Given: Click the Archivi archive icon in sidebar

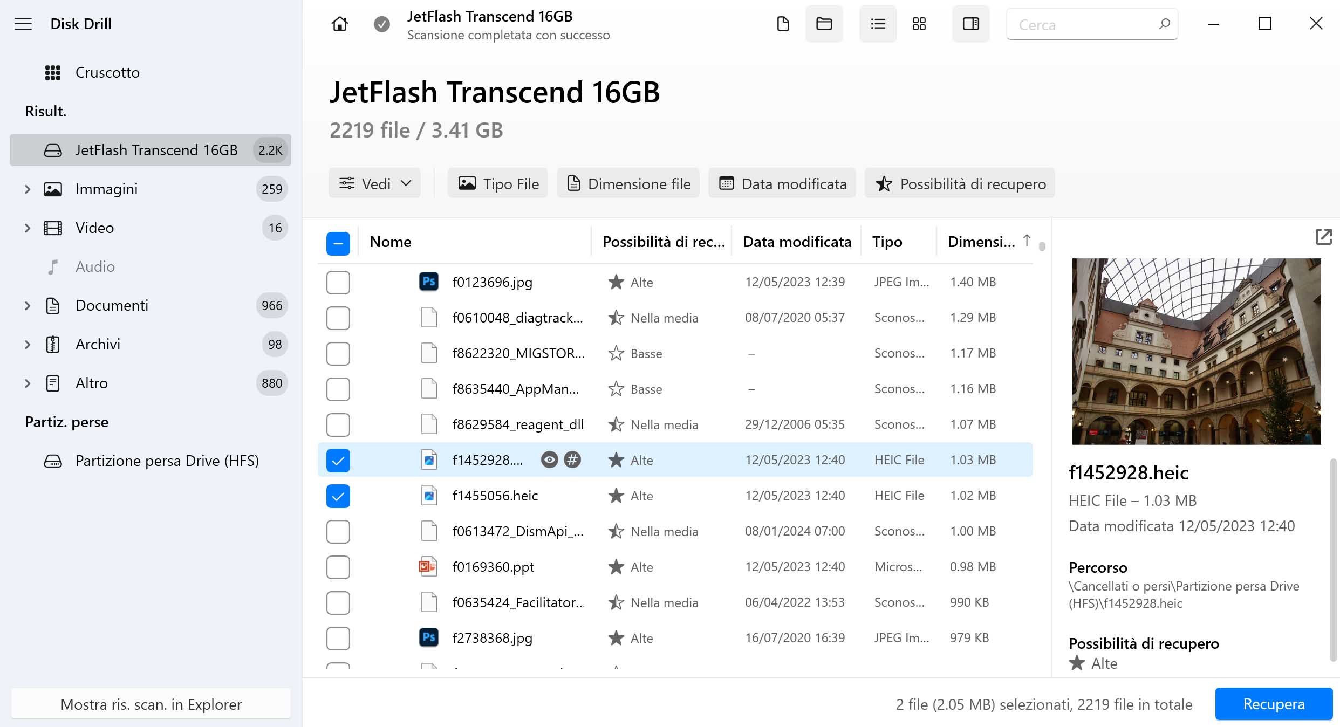Looking at the screenshot, I should [52, 344].
